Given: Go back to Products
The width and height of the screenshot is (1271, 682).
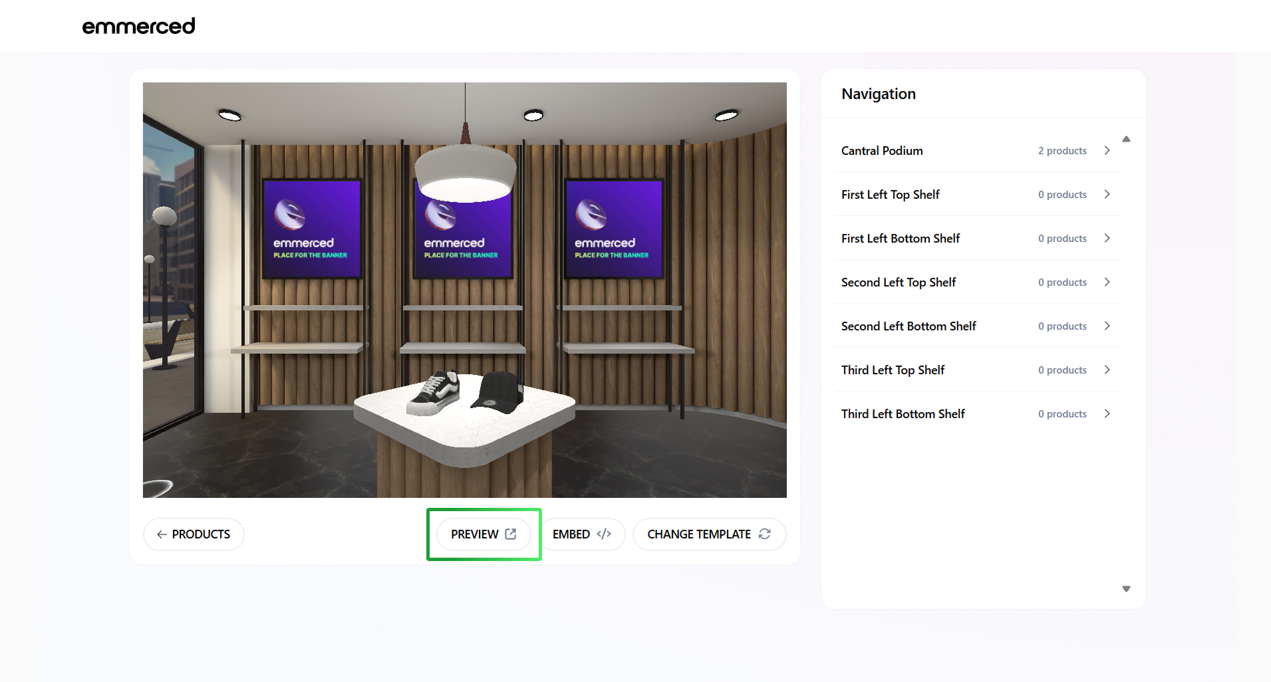Looking at the screenshot, I should pos(194,534).
